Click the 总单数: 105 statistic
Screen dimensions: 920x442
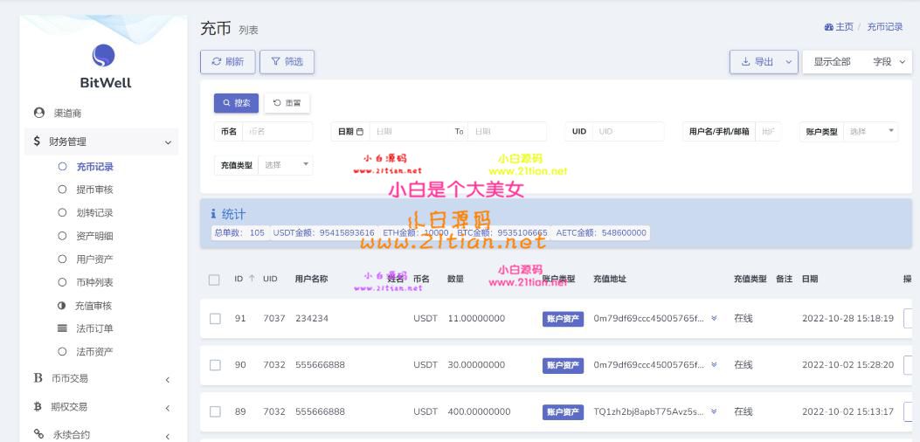[239, 232]
